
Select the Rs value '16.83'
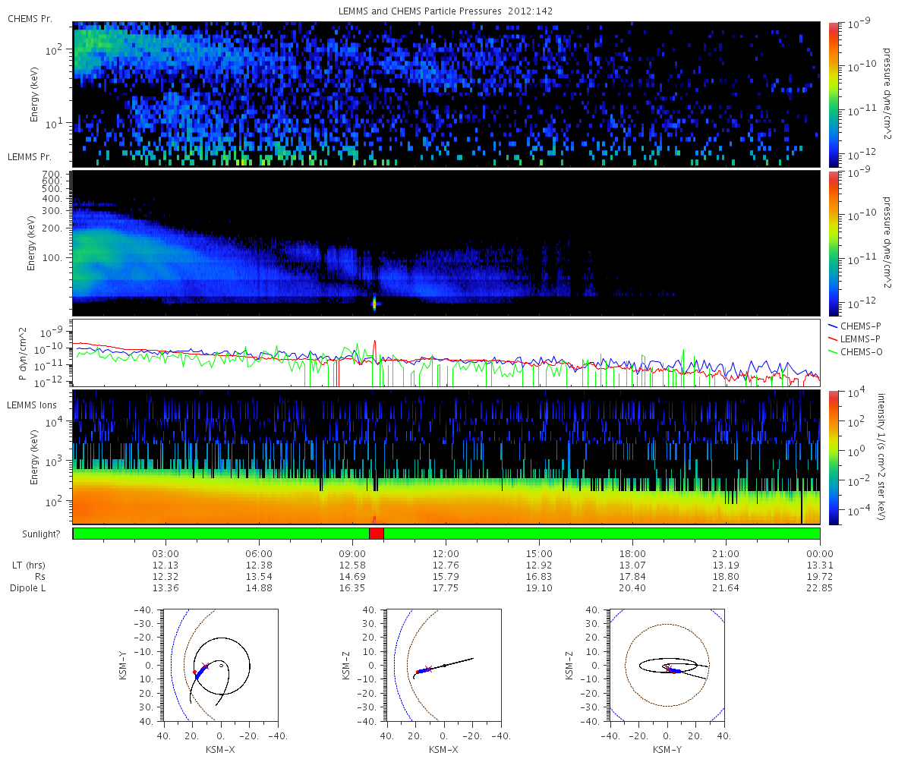[540, 577]
